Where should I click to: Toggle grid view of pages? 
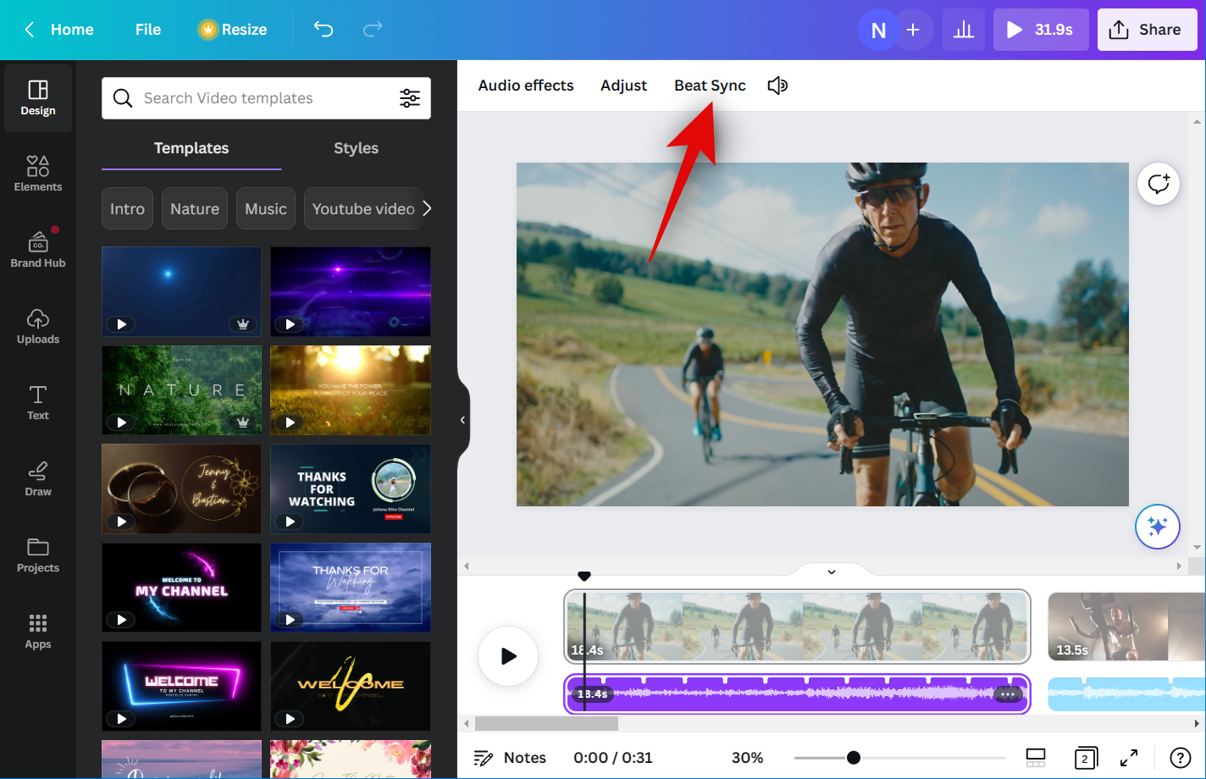click(x=1036, y=758)
